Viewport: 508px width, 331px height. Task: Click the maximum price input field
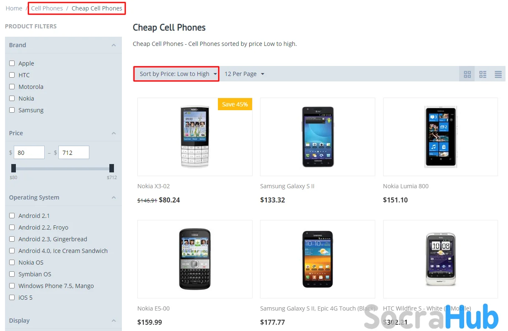point(73,152)
